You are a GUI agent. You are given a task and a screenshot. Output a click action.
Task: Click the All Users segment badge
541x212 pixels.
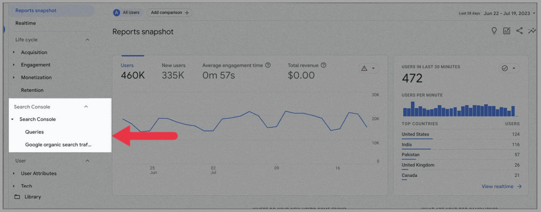[x=126, y=12]
